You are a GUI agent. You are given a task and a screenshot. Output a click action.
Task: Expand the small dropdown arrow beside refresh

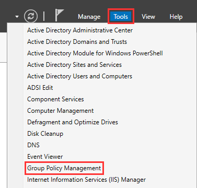(x=17, y=17)
